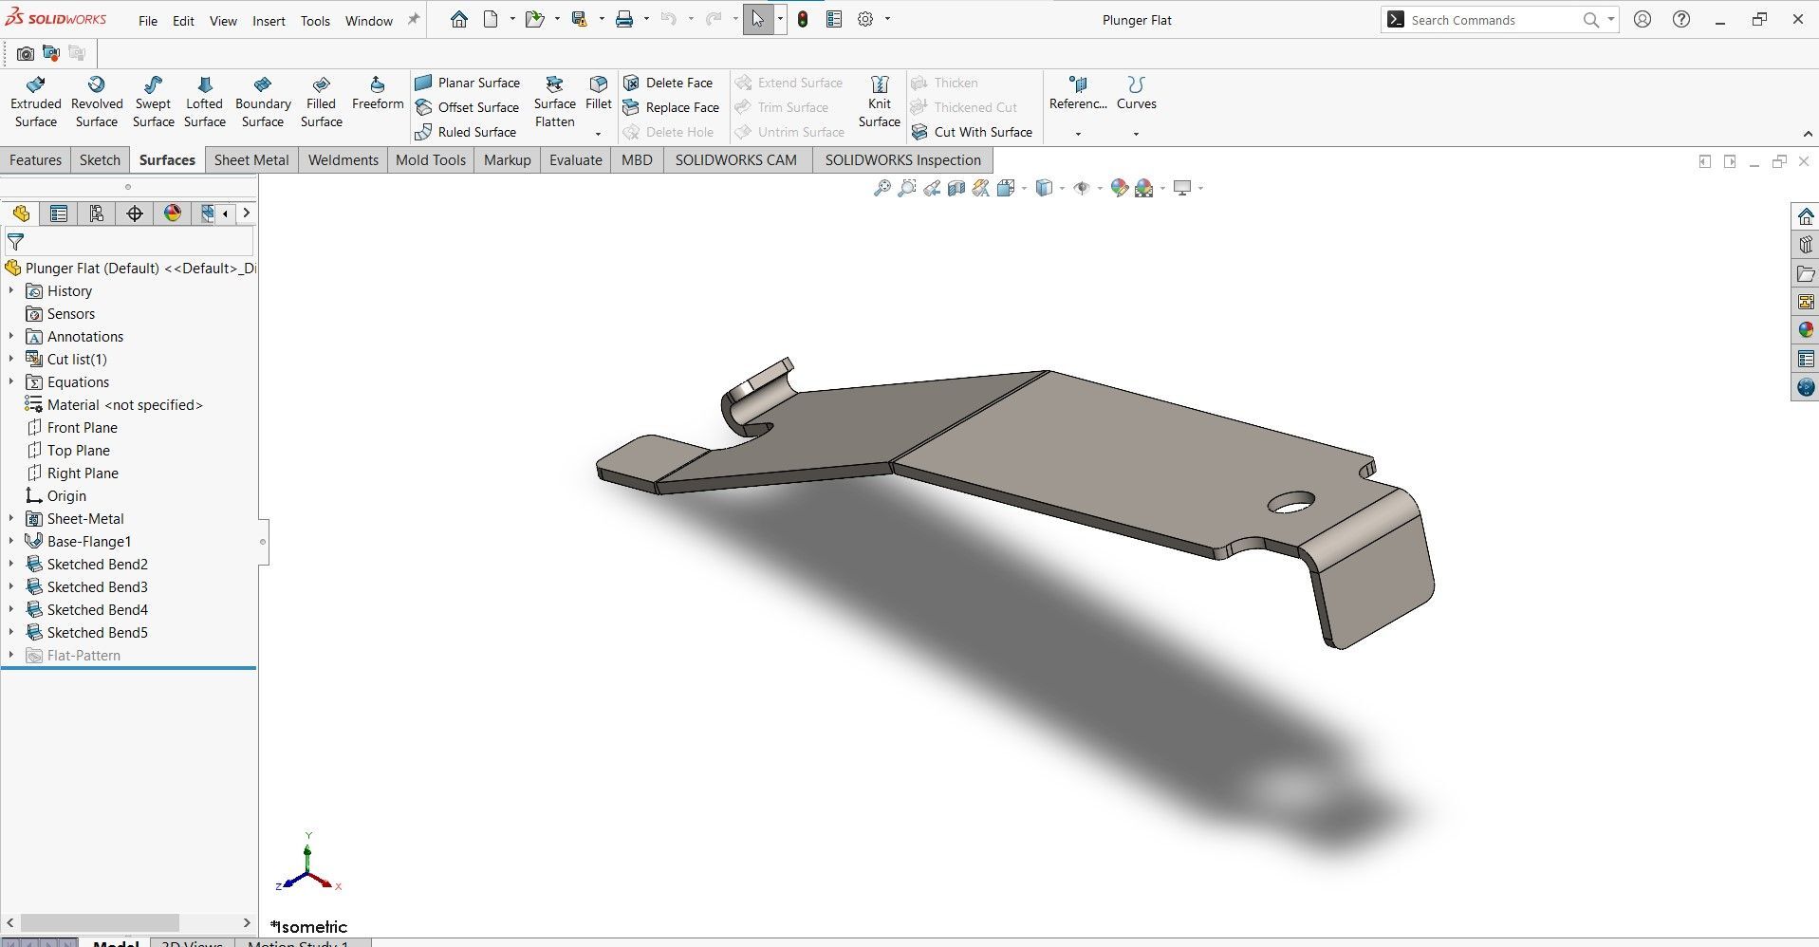
Task: Click Edit Appearance icon in view toolbar
Action: point(1120,188)
